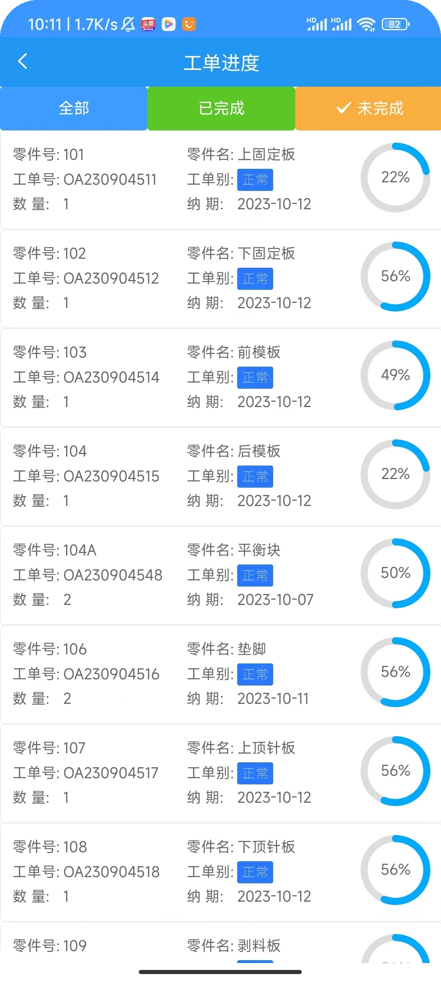Screen dimensions: 441x981
Task: Tap the WiFi signal status icon
Action: coord(366,25)
